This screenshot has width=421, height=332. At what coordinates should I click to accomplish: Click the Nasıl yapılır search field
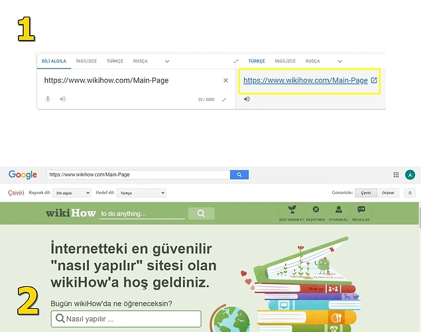(x=126, y=319)
